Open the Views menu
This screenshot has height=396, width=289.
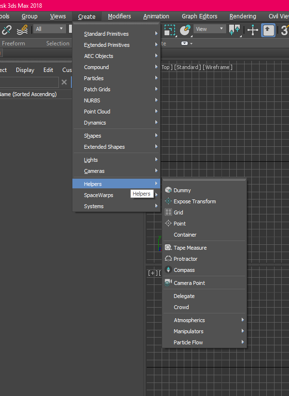tap(58, 16)
